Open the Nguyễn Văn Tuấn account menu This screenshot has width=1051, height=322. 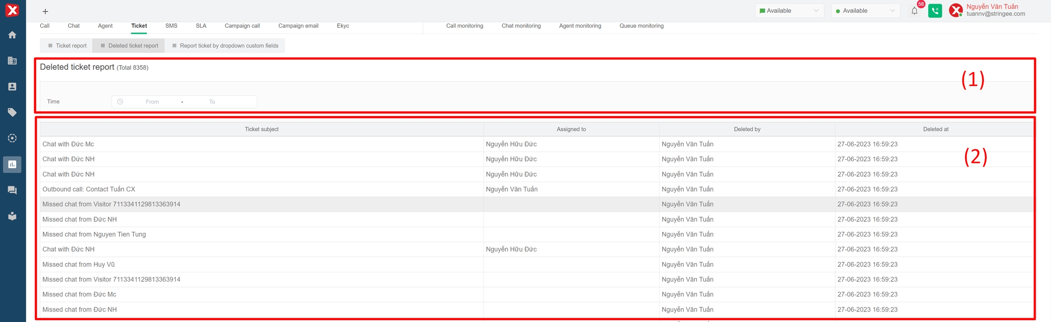click(992, 10)
